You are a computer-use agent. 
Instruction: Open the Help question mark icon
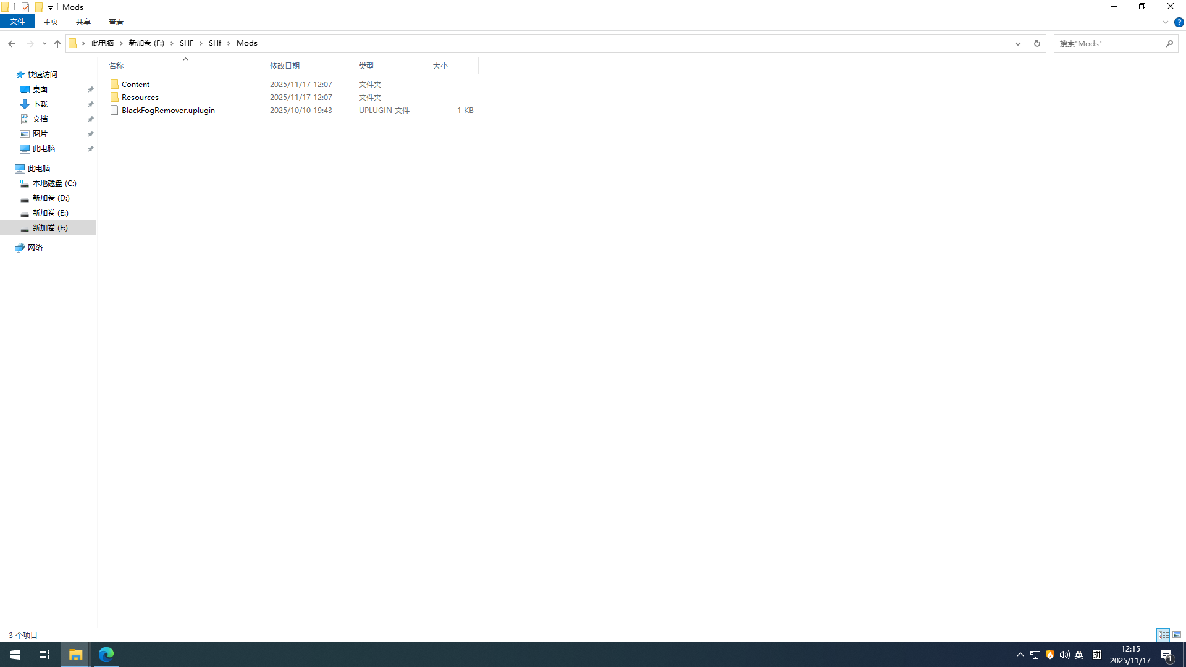click(1179, 22)
